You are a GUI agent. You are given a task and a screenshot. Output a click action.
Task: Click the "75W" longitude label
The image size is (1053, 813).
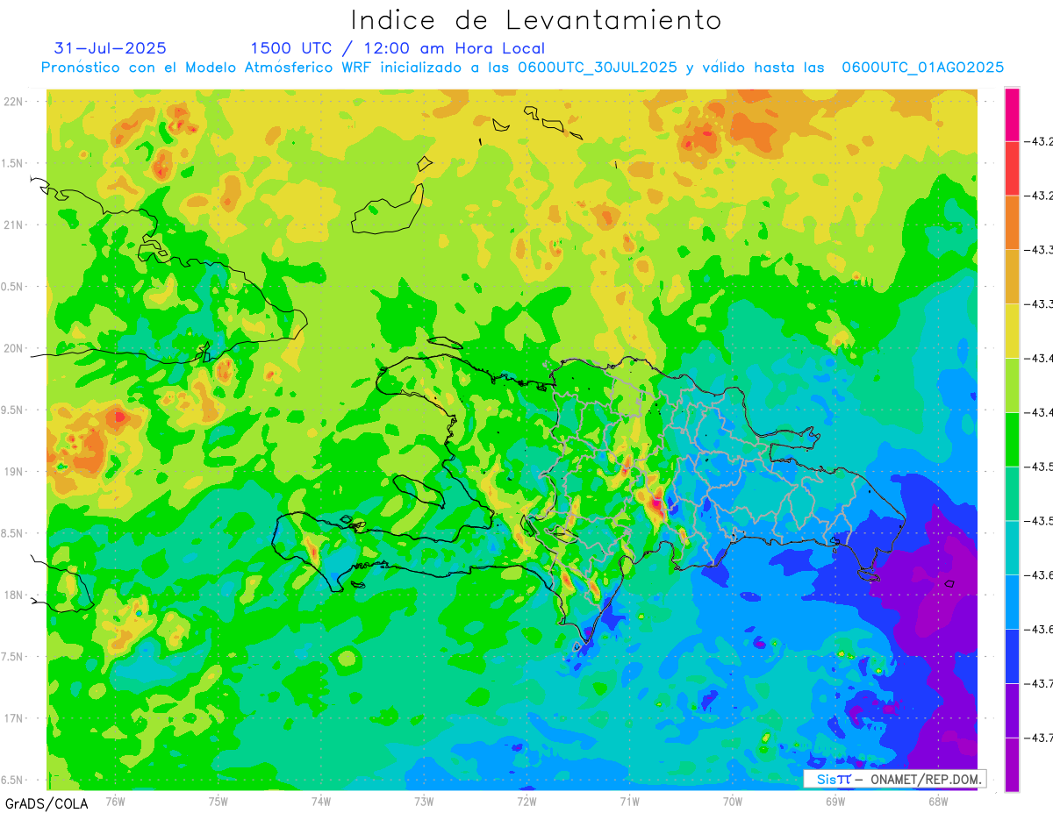pos(218,802)
